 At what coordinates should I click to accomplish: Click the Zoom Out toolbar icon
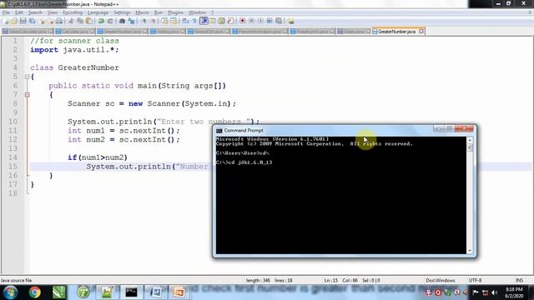click(153, 21)
